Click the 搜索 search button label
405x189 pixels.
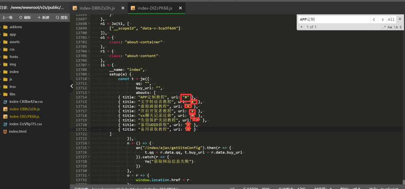coord(64,17)
